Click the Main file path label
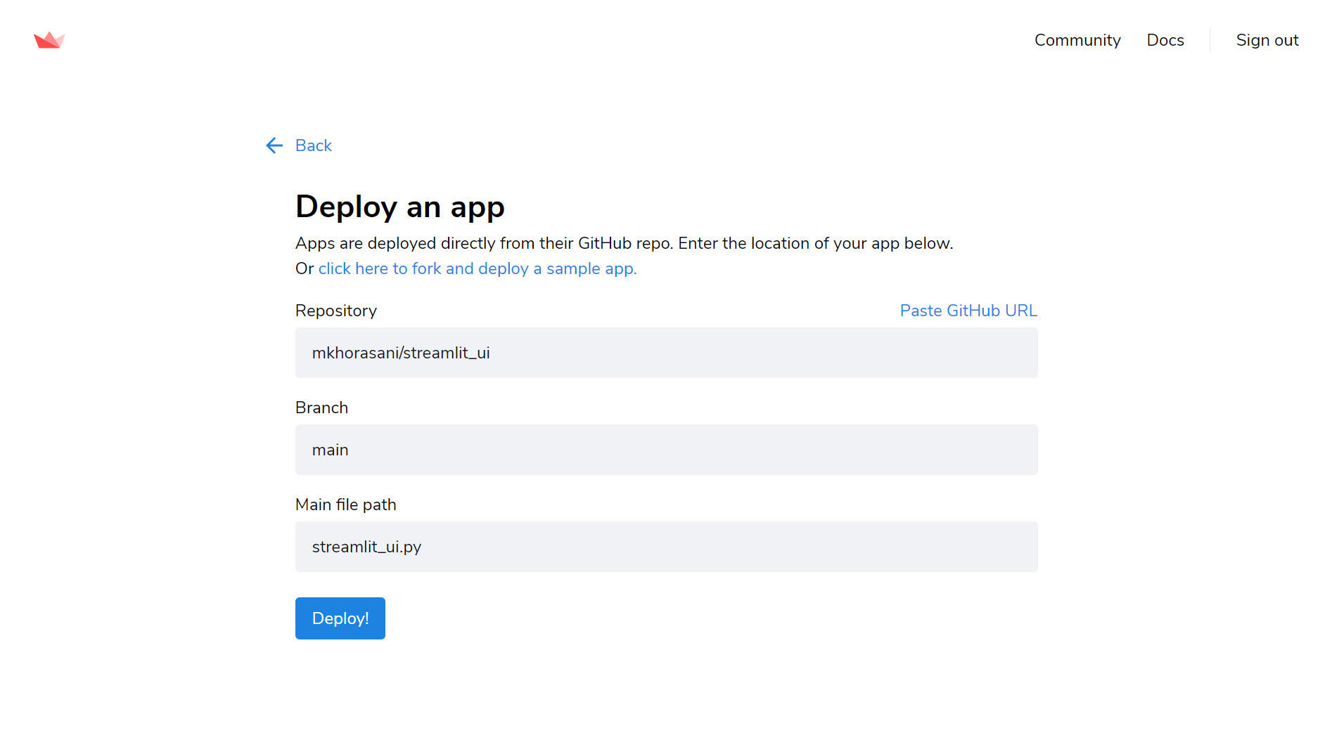 (x=345, y=505)
